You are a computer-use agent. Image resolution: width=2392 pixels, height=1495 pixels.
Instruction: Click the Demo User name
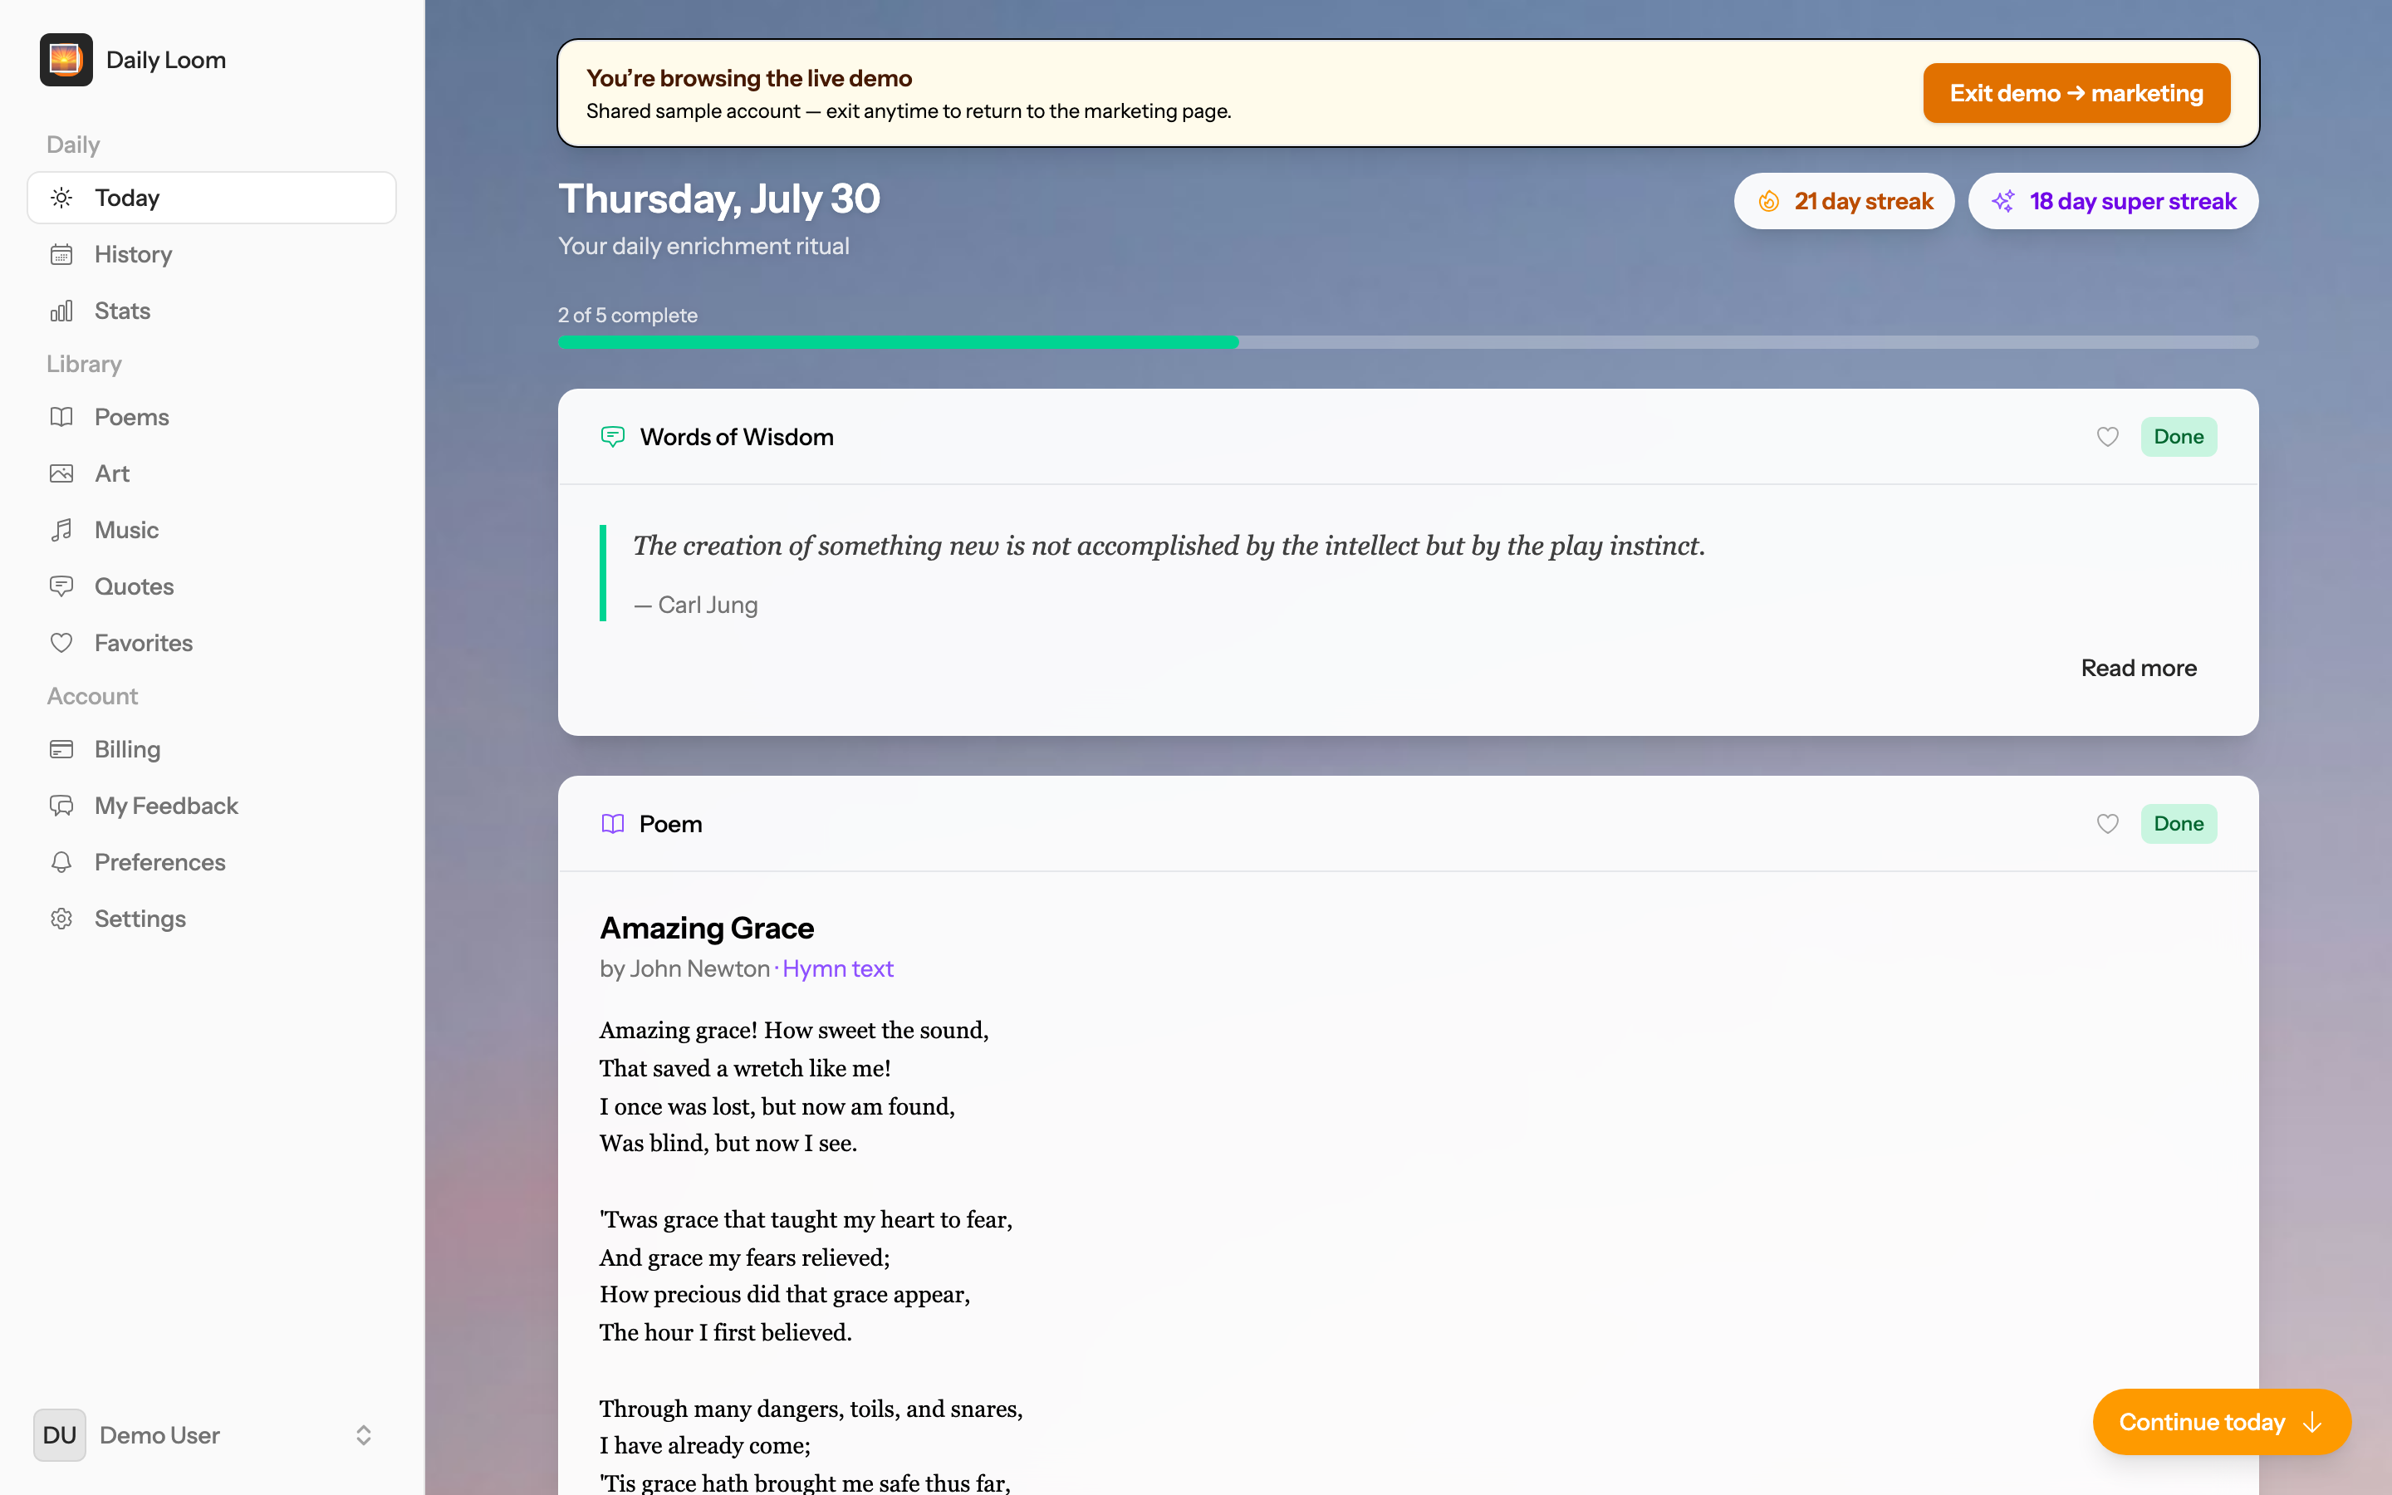pos(160,1434)
